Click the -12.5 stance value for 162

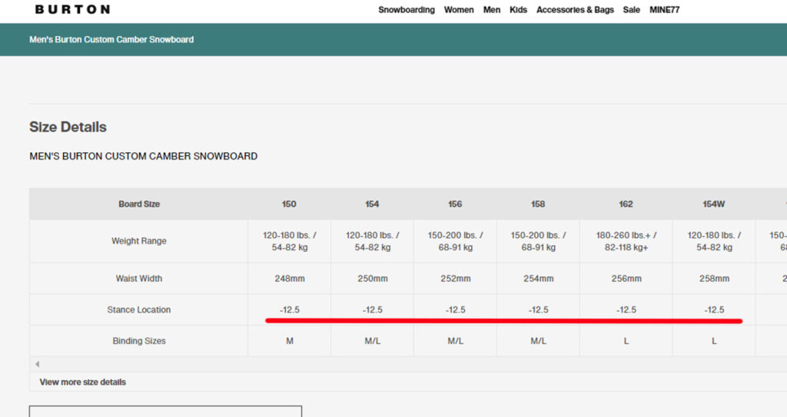(626, 309)
